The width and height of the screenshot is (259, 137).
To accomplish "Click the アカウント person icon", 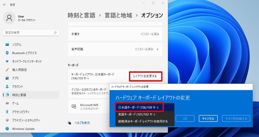I will click(x=7, y=86).
